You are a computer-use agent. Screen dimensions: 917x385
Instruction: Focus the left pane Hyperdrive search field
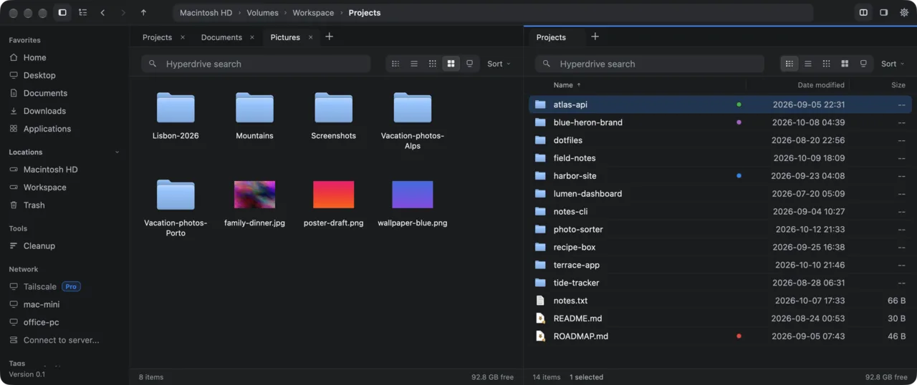click(x=256, y=64)
